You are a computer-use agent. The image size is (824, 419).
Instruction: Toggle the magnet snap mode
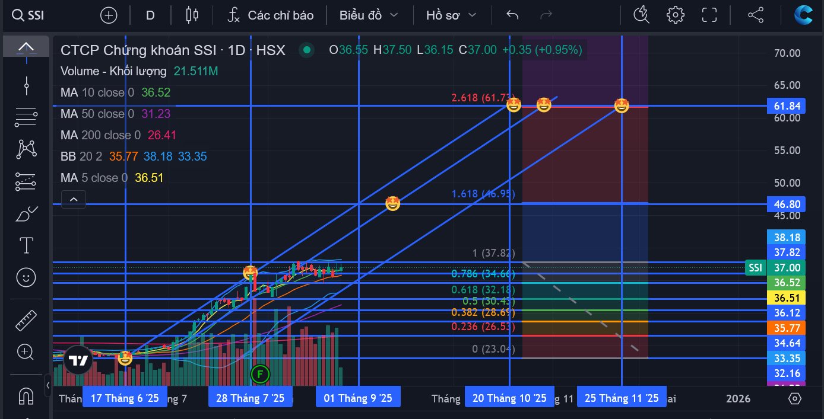26,395
